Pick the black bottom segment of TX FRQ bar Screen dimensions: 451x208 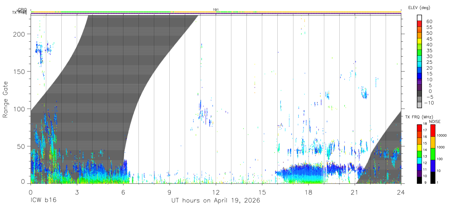point(419,179)
